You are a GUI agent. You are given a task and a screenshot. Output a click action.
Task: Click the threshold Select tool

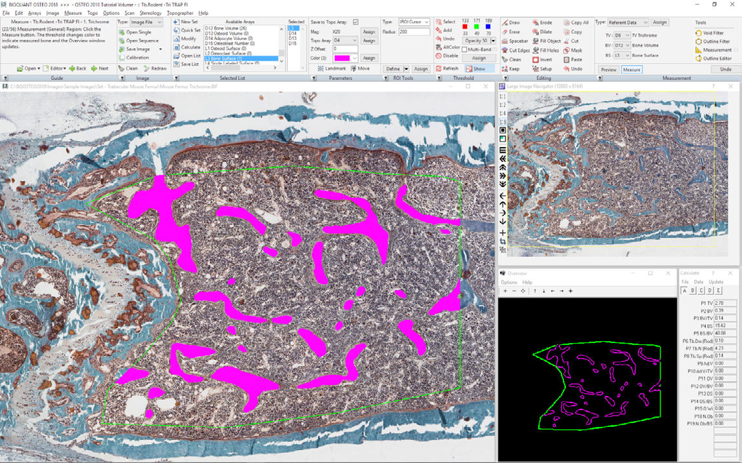click(x=445, y=22)
